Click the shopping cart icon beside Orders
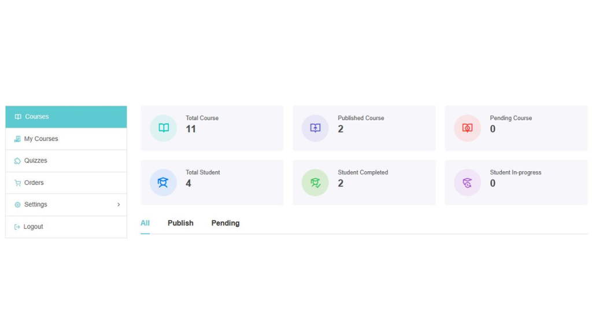The height and width of the screenshot is (333, 592). (17, 183)
